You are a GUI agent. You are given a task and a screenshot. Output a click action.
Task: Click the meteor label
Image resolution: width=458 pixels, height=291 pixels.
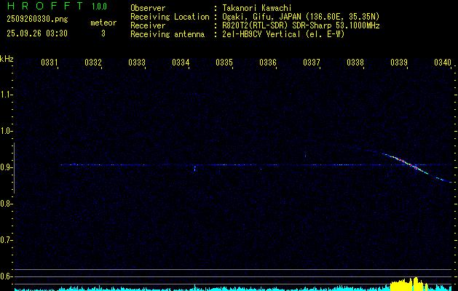tap(103, 23)
